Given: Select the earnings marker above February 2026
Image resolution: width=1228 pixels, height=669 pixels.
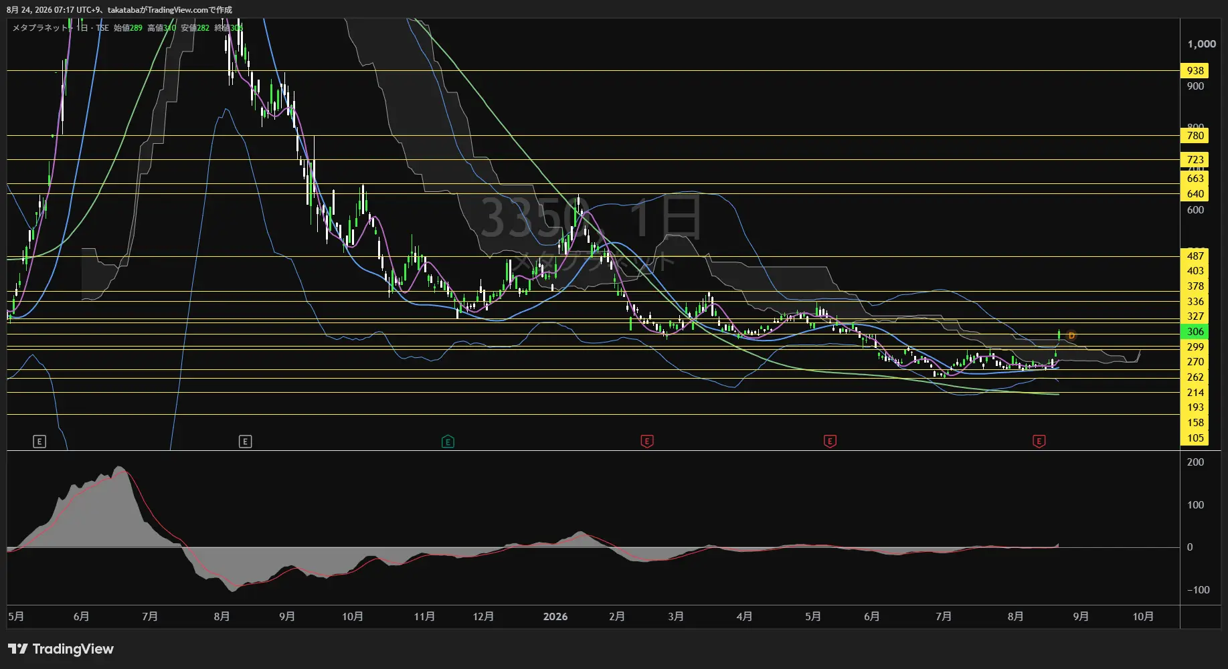Looking at the screenshot, I should pyautogui.click(x=646, y=442).
